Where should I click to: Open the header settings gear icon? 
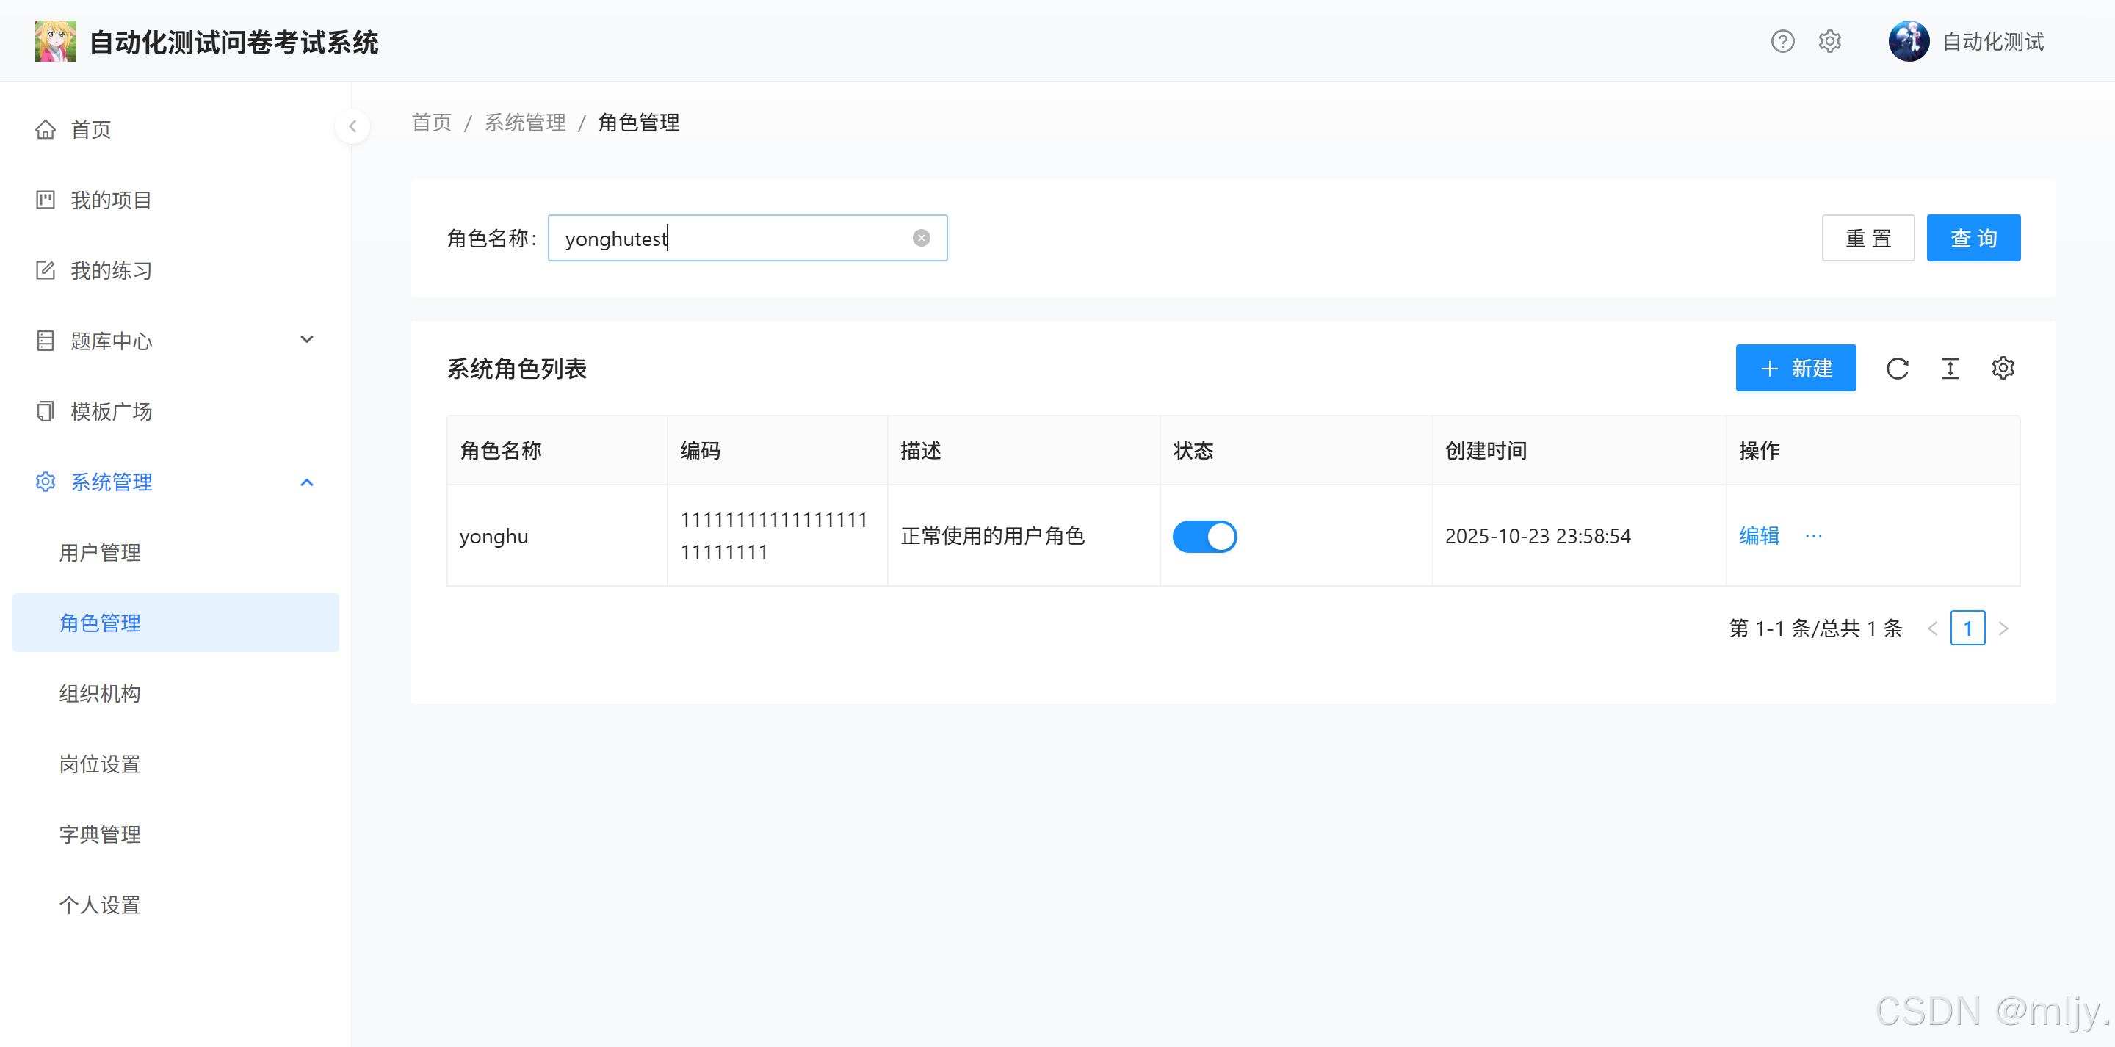pos(1829,41)
